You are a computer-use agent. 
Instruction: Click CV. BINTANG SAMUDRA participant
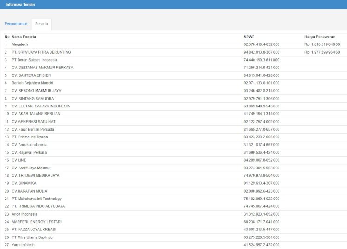33,99
